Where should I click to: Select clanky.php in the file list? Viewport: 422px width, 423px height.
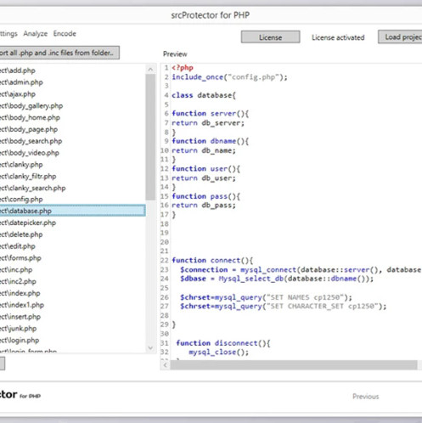(73, 165)
